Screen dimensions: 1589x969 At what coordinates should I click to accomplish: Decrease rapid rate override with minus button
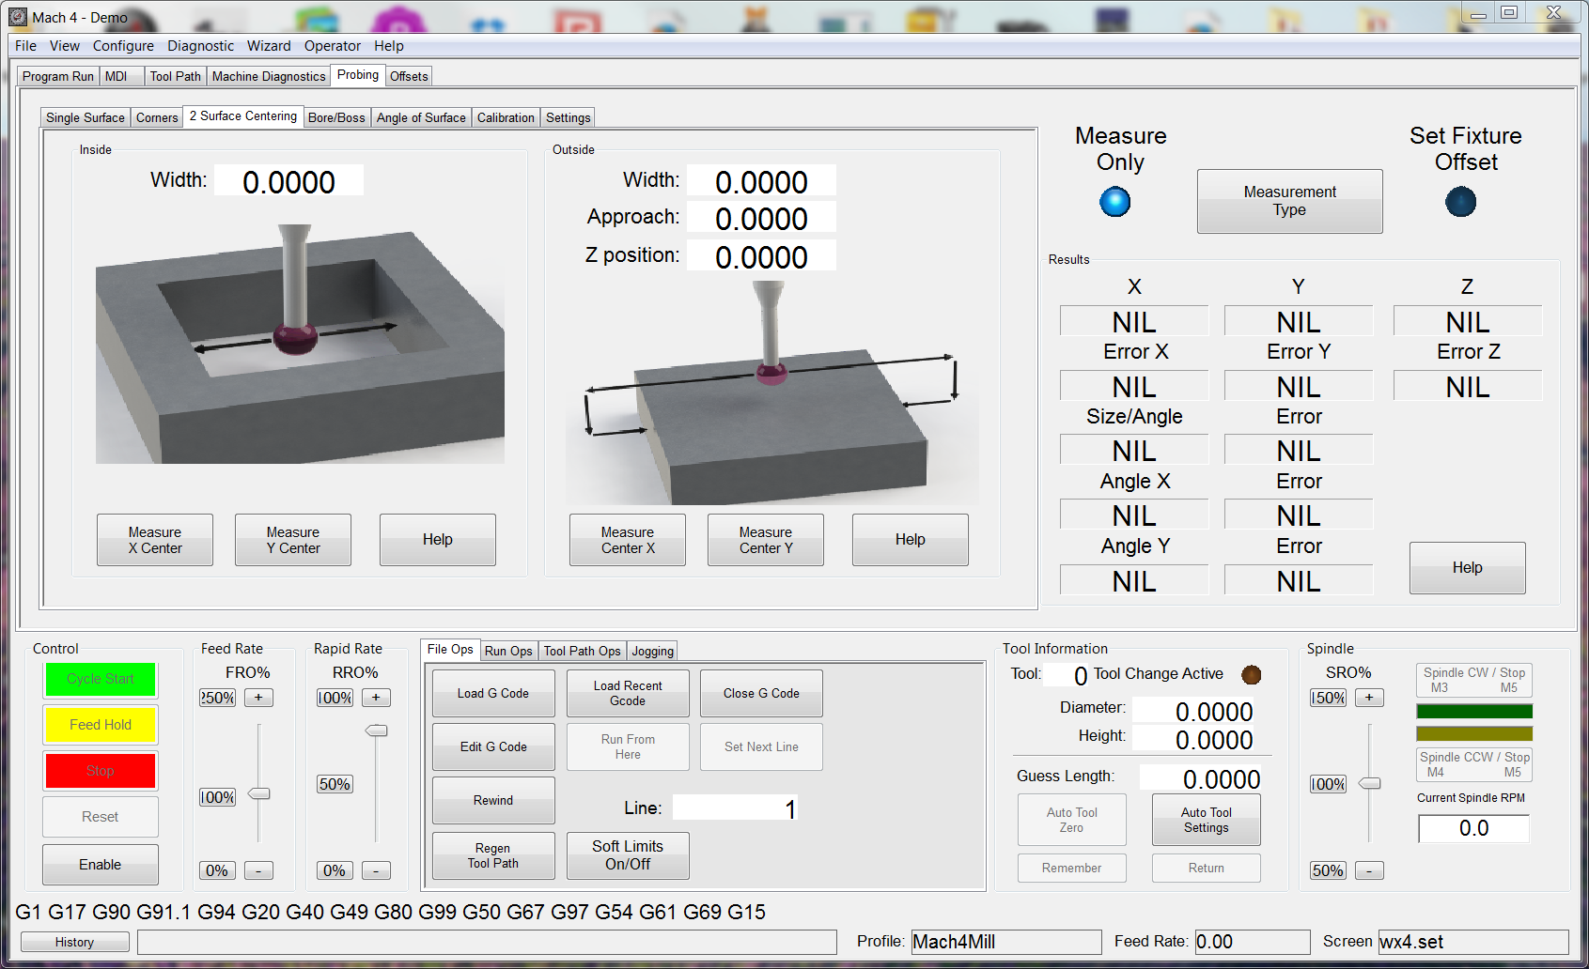376,870
